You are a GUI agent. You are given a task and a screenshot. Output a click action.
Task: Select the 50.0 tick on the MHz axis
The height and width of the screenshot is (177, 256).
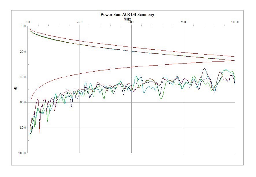pos(131,22)
